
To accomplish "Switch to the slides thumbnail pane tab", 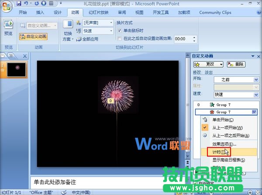I will coord(3,56).
